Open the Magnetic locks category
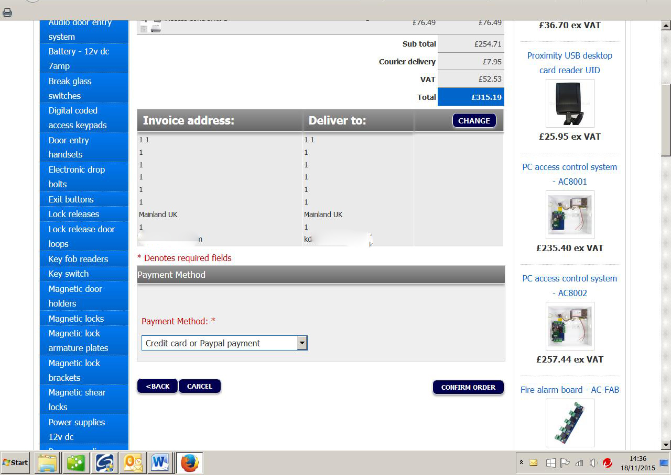 click(x=76, y=319)
